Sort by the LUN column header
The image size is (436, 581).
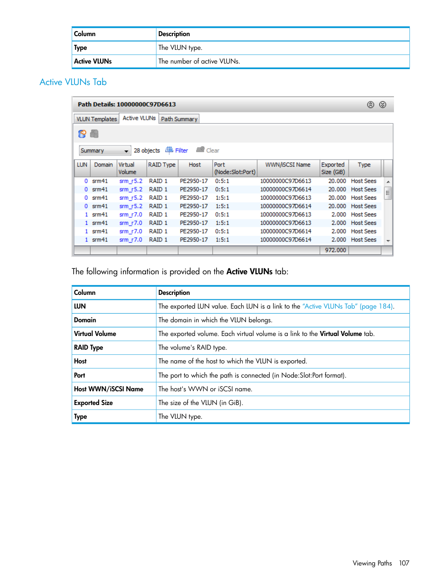(x=82, y=168)
